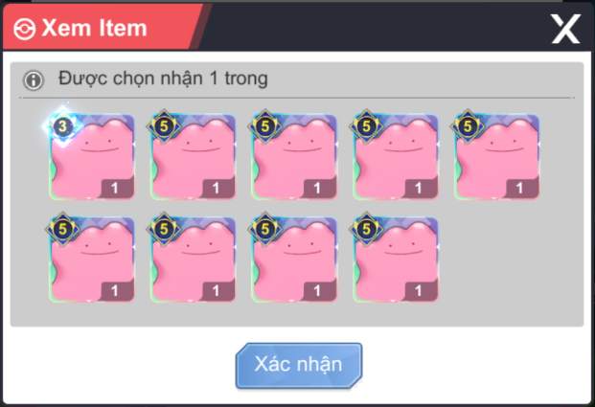Select the selected 3-star Ditto card
The image size is (595, 407).
coord(92,157)
